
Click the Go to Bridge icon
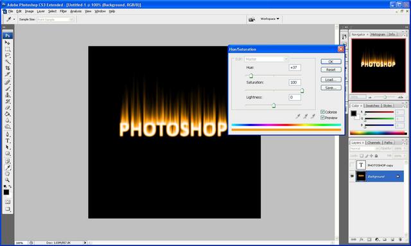(x=252, y=19)
